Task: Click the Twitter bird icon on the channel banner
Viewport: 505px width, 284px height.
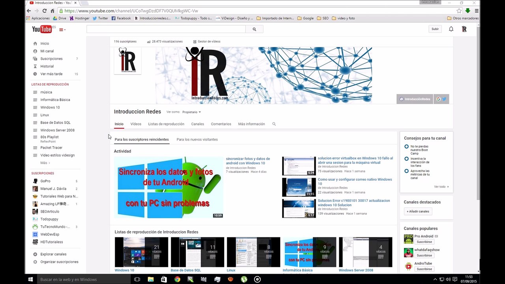Action: coord(444,99)
